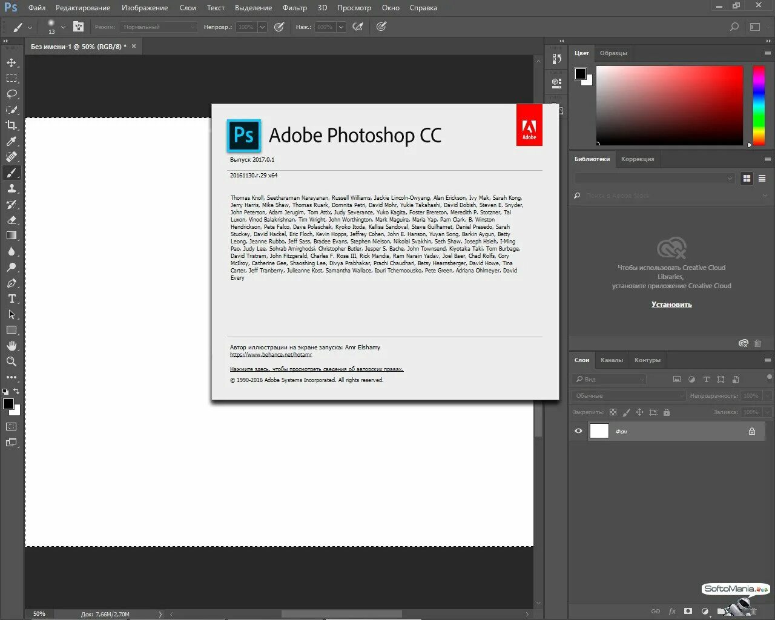775x620 pixels.
Task: Toggle visibility of the Фон layer
Action: pos(578,431)
